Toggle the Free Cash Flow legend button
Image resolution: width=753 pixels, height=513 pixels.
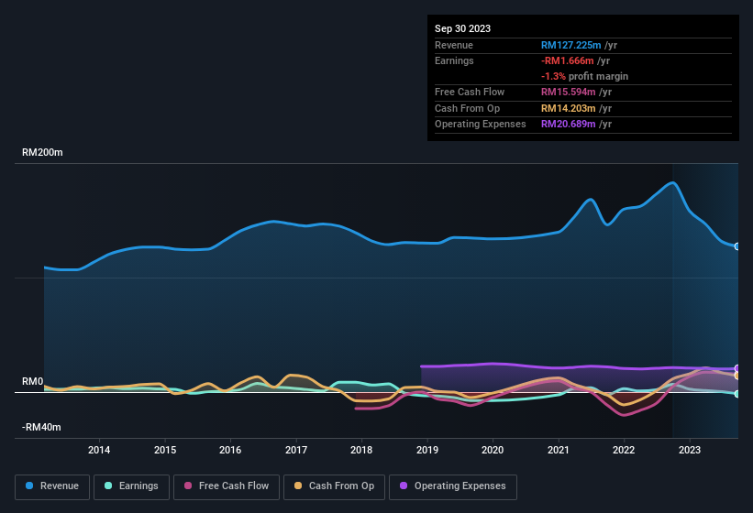pos(227,486)
